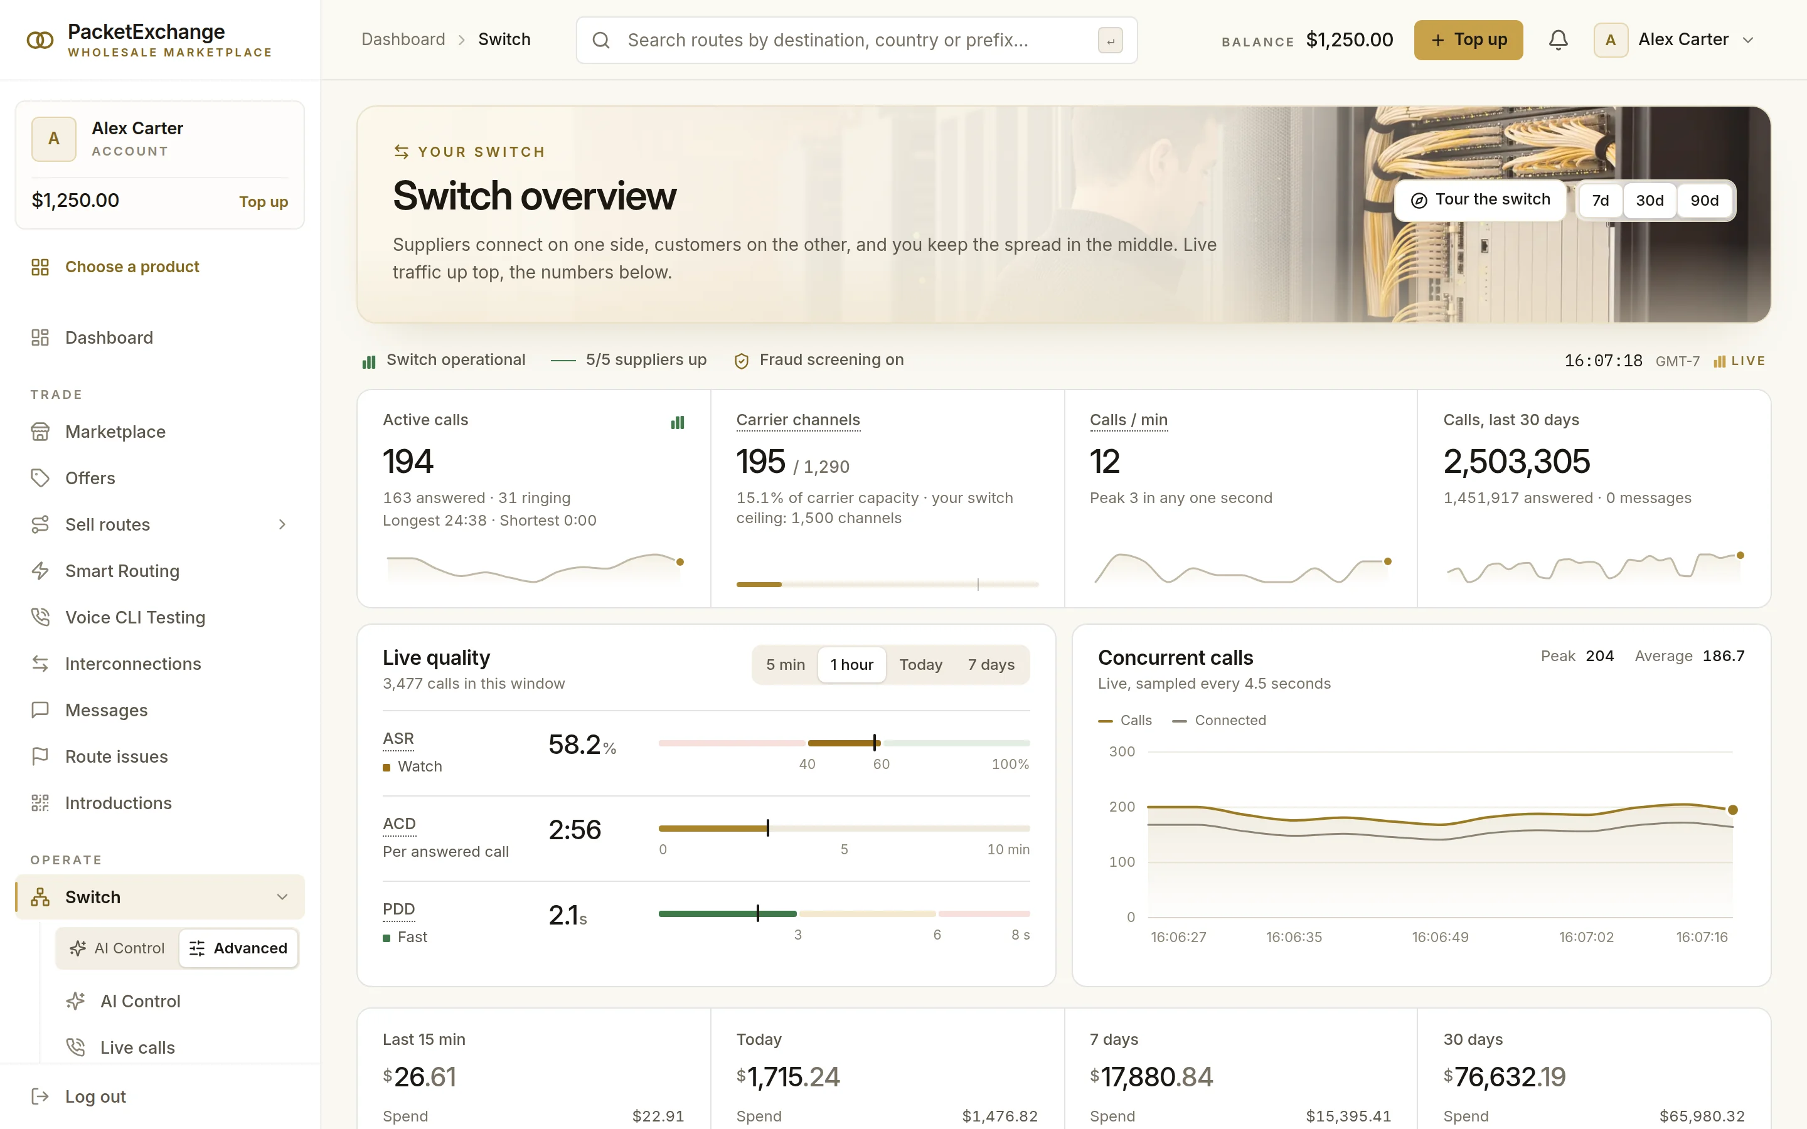The image size is (1807, 1129).
Task: Click the Log out icon
Action: click(x=40, y=1096)
